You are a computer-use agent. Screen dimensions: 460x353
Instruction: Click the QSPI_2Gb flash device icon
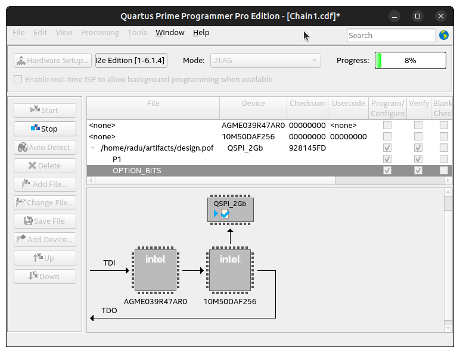[230, 210]
